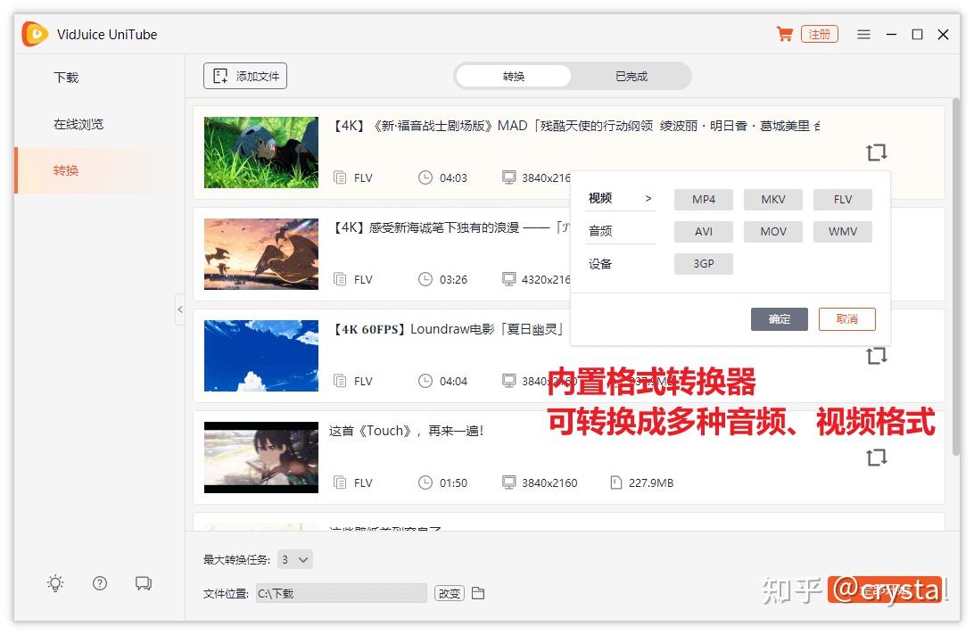Click the 添加文件 button

[x=244, y=76]
